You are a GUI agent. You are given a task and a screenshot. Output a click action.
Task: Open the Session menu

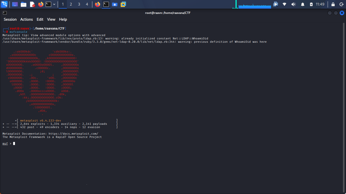click(10, 19)
